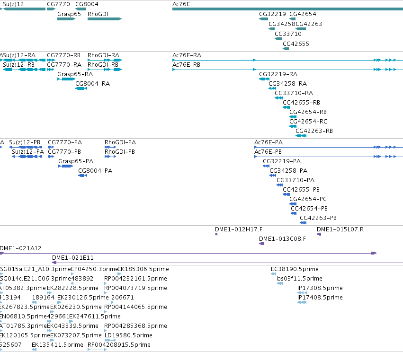Click the DME1-021A12 clone label
Viewport: 403px width, 352px height.
tap(20, 248)
